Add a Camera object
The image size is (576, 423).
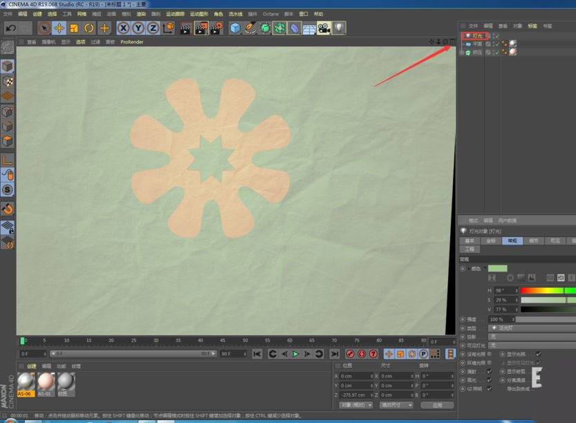pyautogui.click(x=324, y=28)
